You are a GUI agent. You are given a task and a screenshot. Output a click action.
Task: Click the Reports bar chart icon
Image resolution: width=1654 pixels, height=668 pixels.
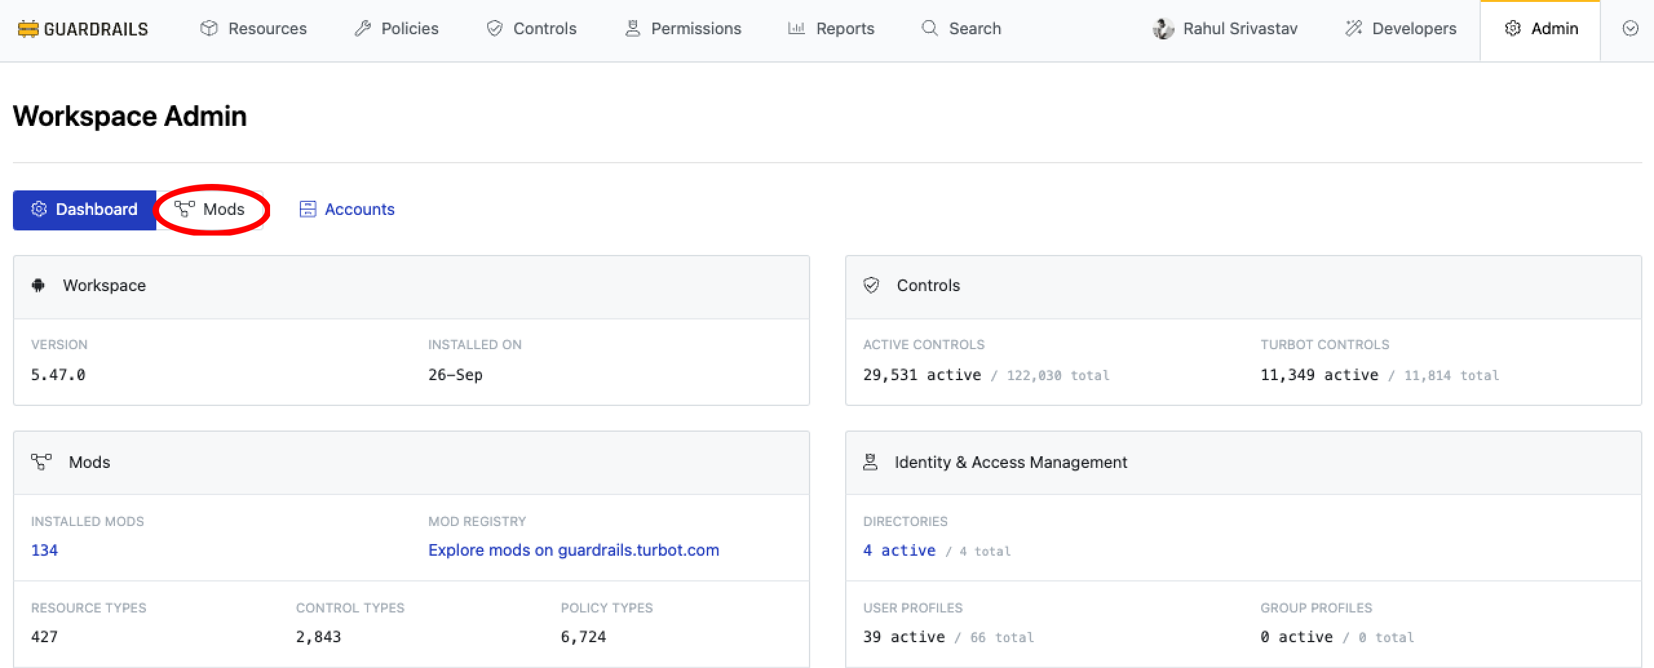pos(796,28)
